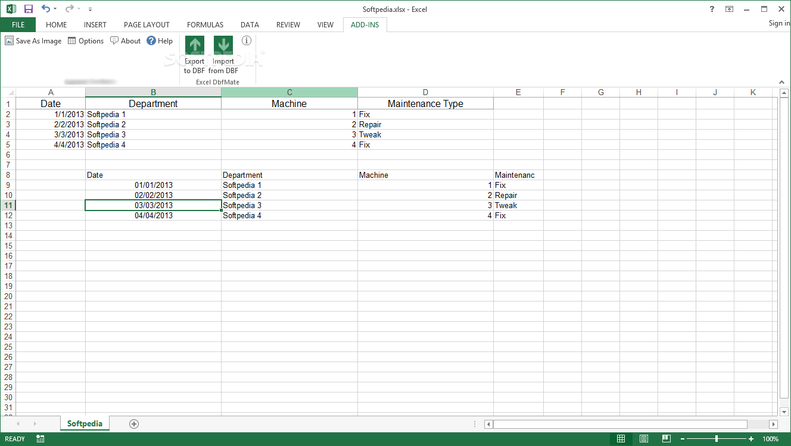791x446 pixels.
Task: Open the Undo history dropdown arrow
Action: pos(55,10)
